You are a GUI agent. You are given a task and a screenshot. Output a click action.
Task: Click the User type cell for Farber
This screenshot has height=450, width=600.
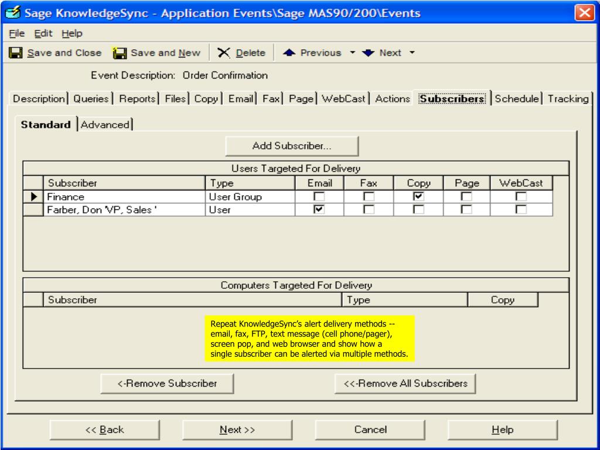250,210
